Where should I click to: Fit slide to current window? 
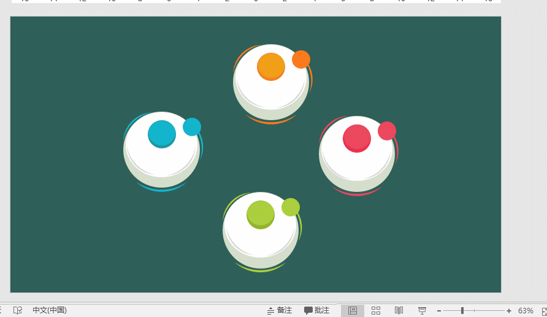[544, 311]
